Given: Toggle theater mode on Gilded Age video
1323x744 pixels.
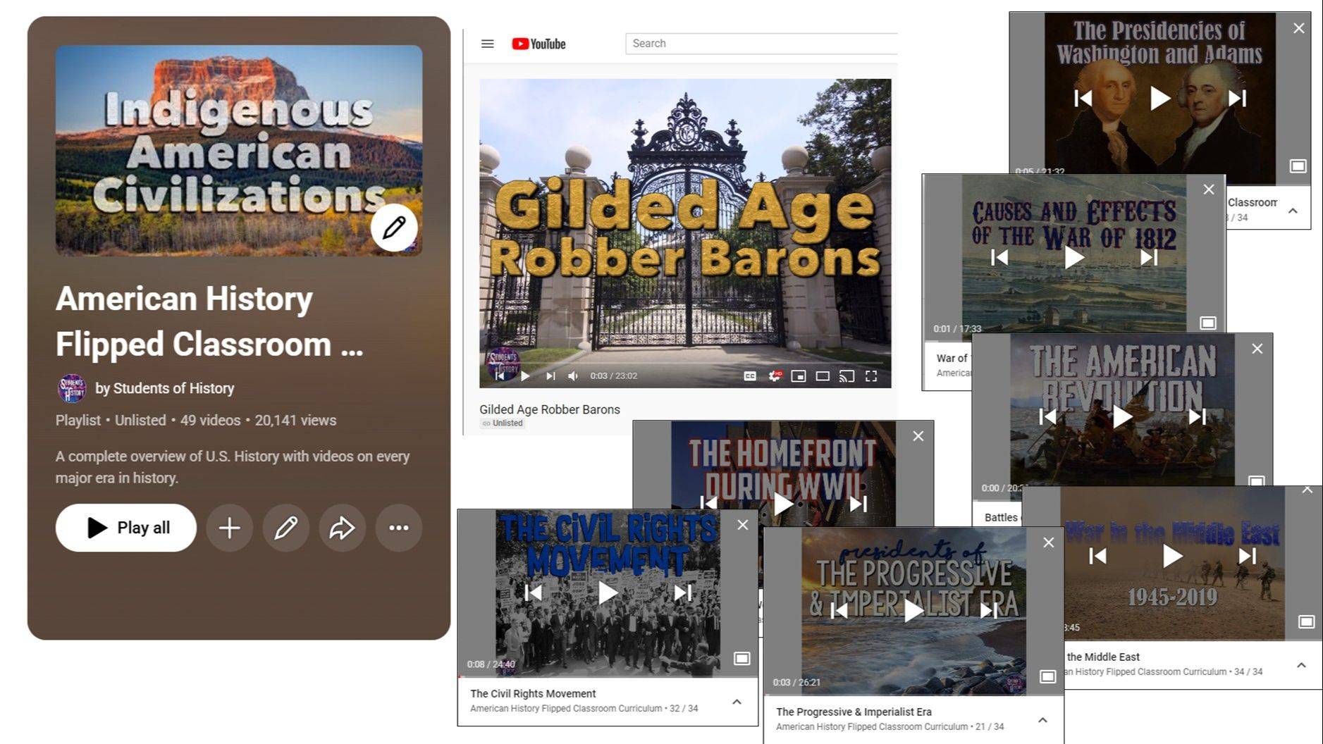Looking at the screenshot, I should 823,376.
